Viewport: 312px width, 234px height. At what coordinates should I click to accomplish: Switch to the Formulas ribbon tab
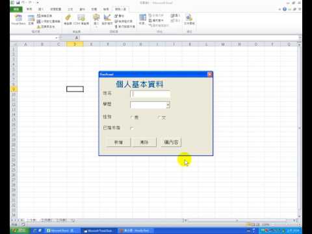[x=70, y=9]
